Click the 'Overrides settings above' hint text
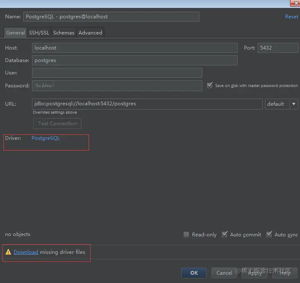Image resolution: width=300 pixels, height=283 pixels. (55, 112)
